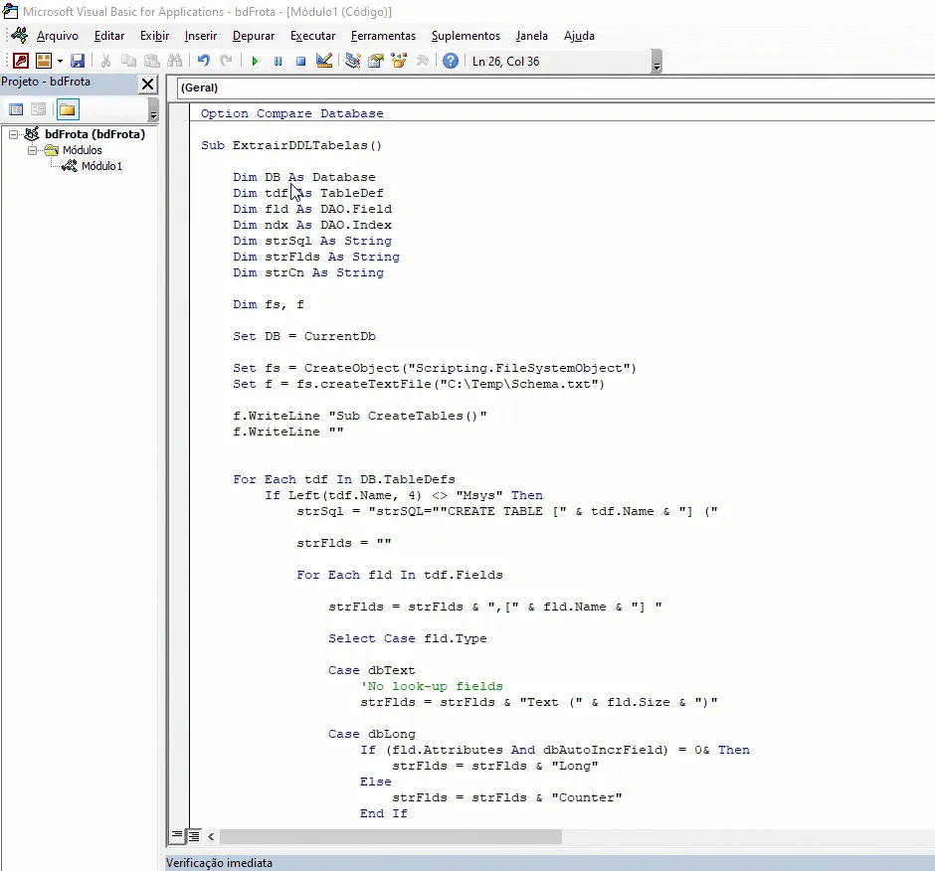
Task: Open the Suplementos menu
Action: pos(466,36)
